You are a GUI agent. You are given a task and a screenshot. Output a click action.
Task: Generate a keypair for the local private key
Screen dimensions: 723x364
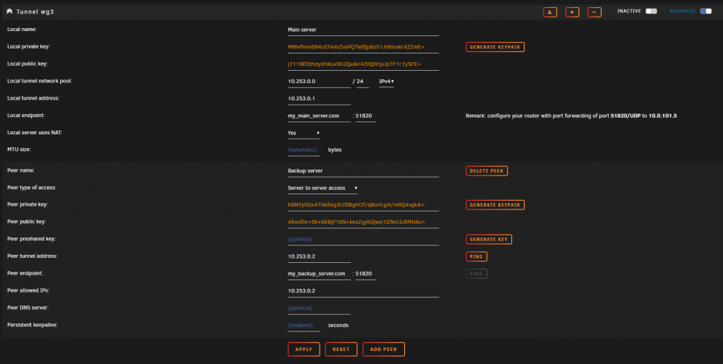(495, 47)
